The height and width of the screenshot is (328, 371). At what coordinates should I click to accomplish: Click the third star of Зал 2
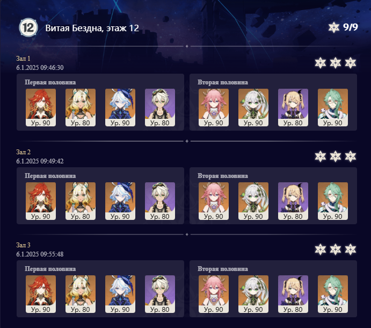[351, 156]
